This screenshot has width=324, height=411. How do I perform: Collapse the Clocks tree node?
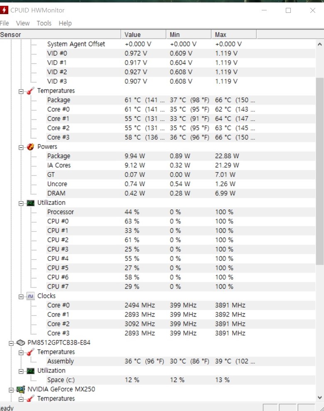tap(21, 296)
